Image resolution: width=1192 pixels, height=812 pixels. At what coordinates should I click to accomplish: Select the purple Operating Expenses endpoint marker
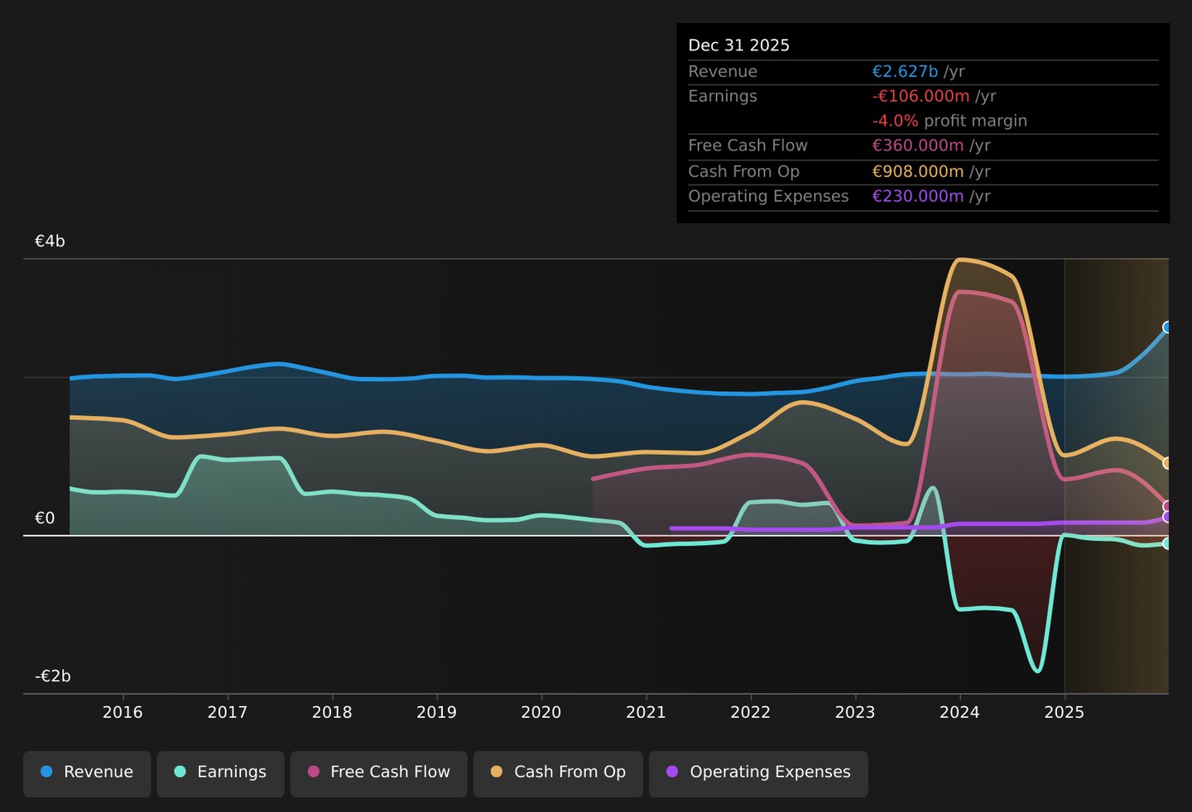pos(1167,517)
